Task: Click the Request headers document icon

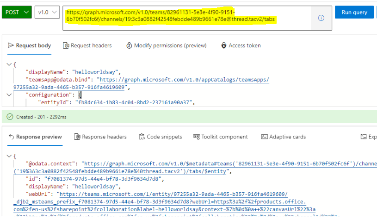Action: pyautogui.click(x=66, y=45)
